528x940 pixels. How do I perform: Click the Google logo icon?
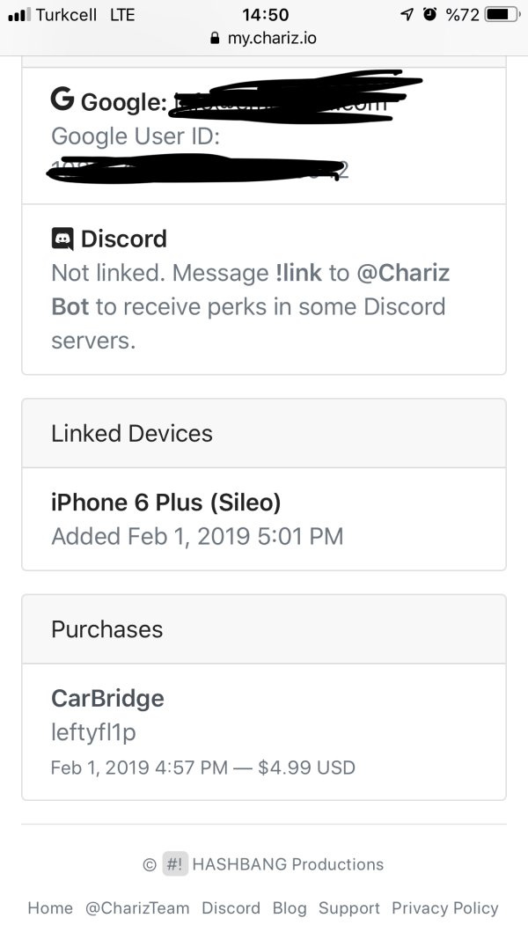[62, 100]
